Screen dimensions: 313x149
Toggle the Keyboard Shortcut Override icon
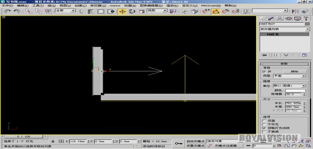pos(195,12)
